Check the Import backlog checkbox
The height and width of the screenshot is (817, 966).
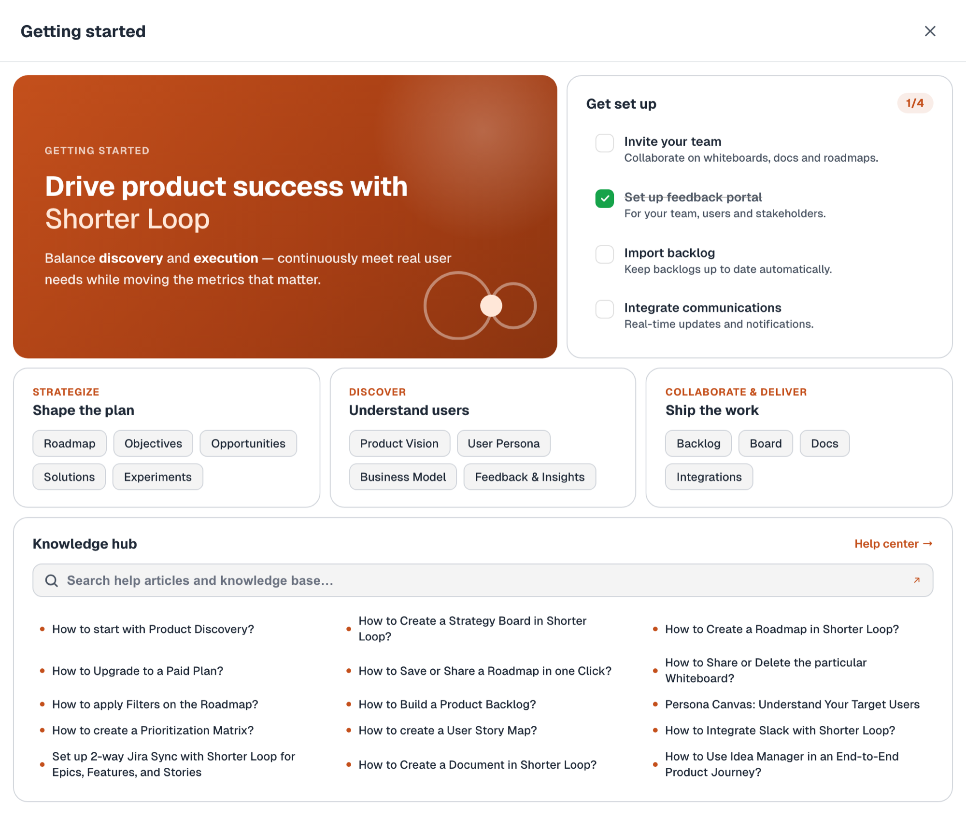604,254
